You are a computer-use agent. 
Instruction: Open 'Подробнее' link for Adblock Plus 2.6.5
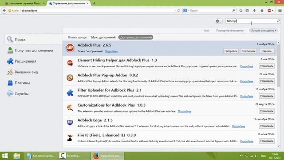[x=111, y=52]
